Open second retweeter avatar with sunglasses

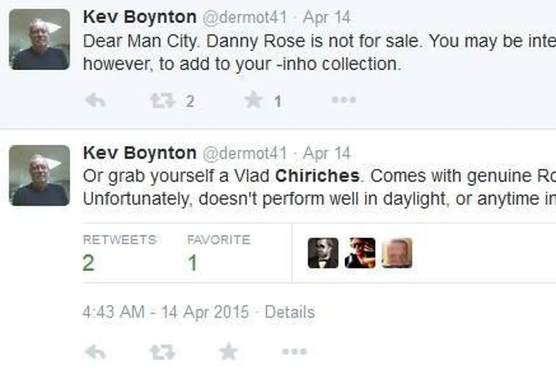pos(360,253)
